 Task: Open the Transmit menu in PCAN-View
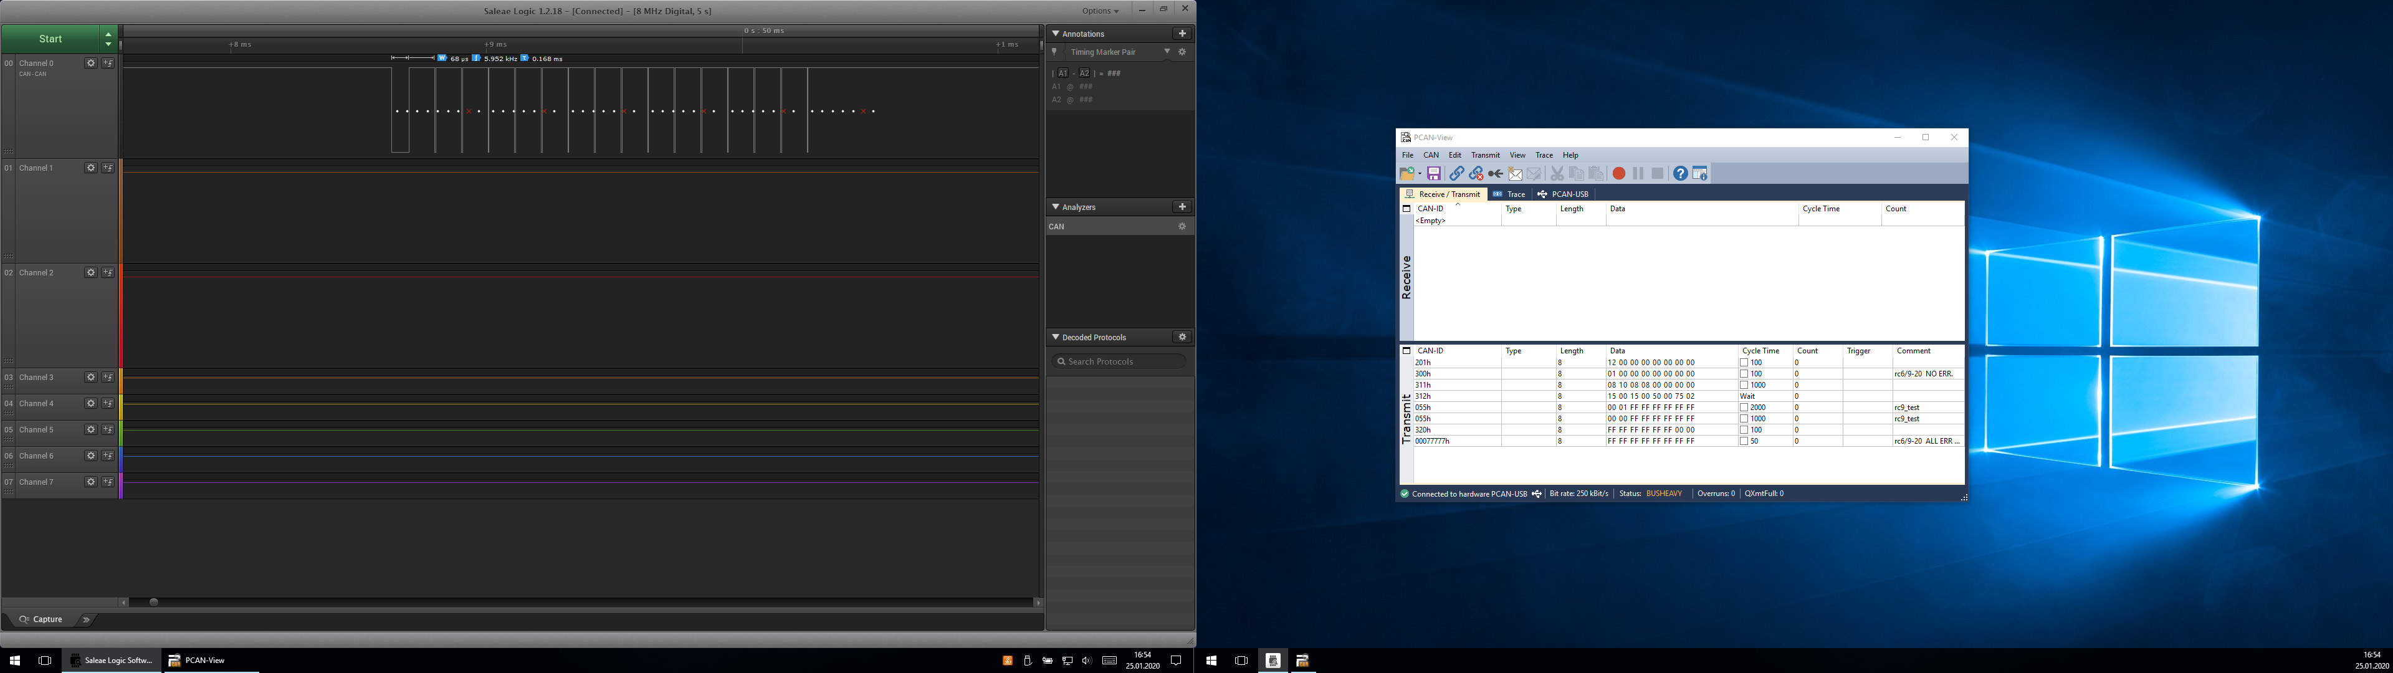point(1484,155)
